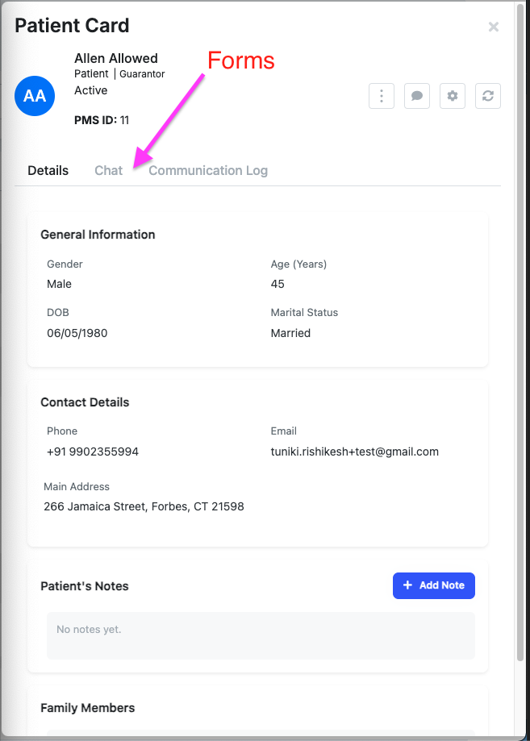530x741 pixels.
Task: Click the refresh sync icon button
Action: (488, 96)
